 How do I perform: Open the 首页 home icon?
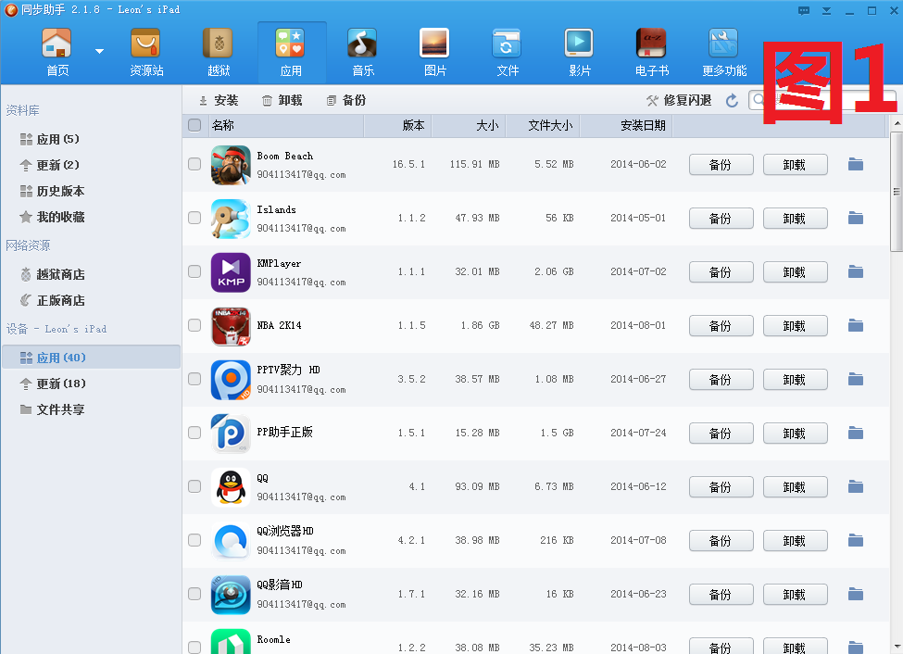click(57, 52)
